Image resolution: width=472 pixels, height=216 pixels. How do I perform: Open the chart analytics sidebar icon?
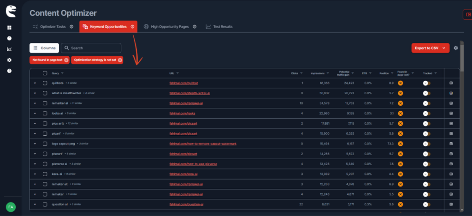coord(9,49)
